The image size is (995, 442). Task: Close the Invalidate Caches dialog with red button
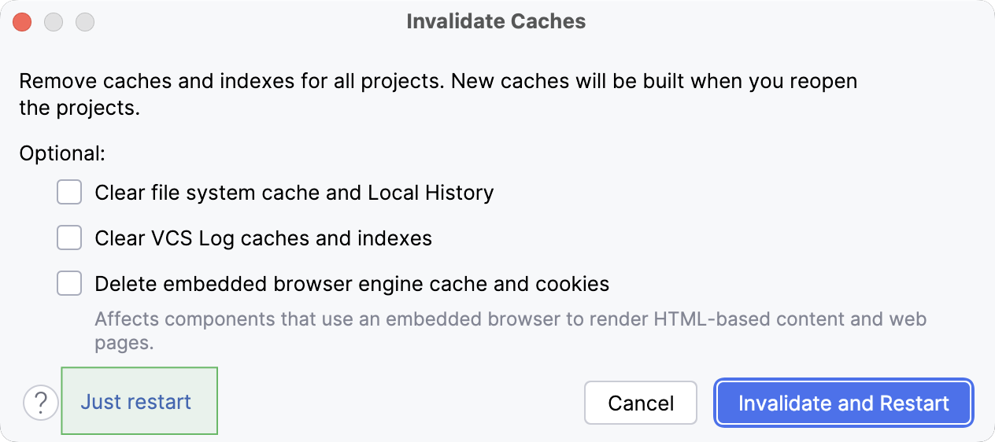point(22,22)
